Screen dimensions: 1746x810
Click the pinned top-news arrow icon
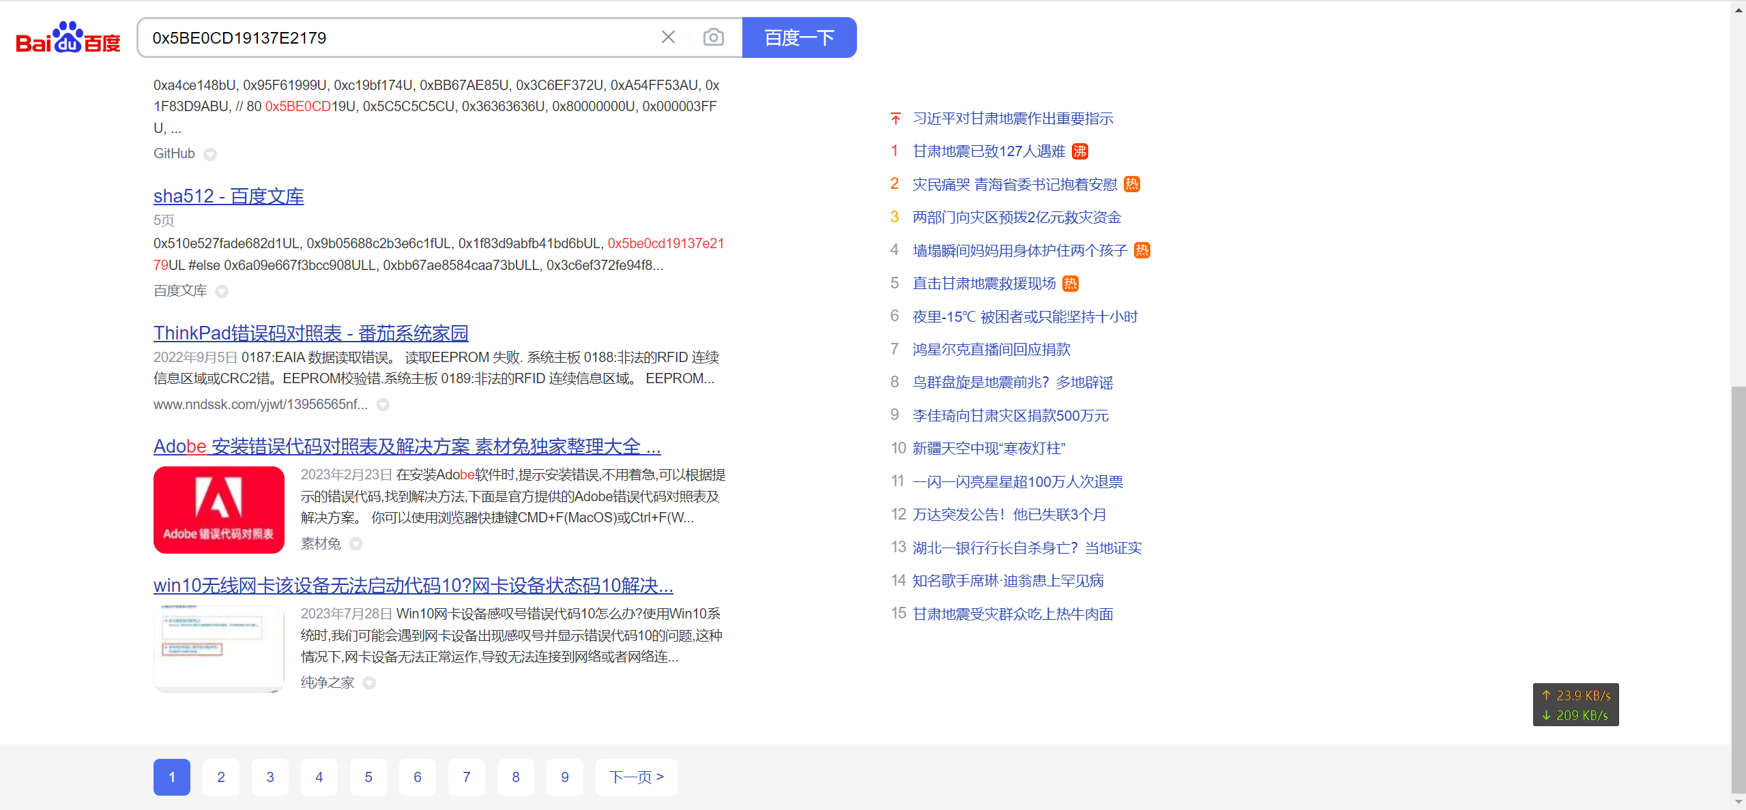point(896,119)
